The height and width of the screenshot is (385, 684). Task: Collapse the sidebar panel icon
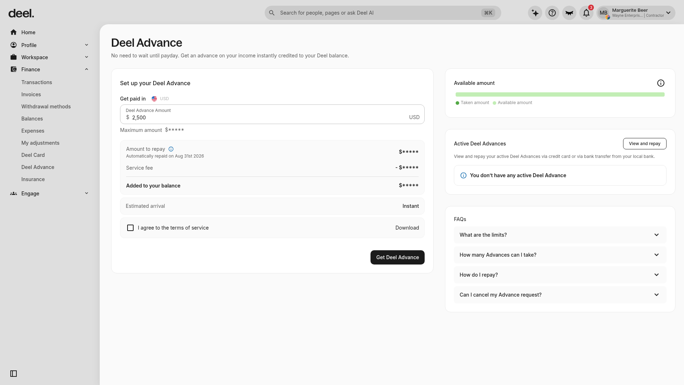click(x=14, y=374)
